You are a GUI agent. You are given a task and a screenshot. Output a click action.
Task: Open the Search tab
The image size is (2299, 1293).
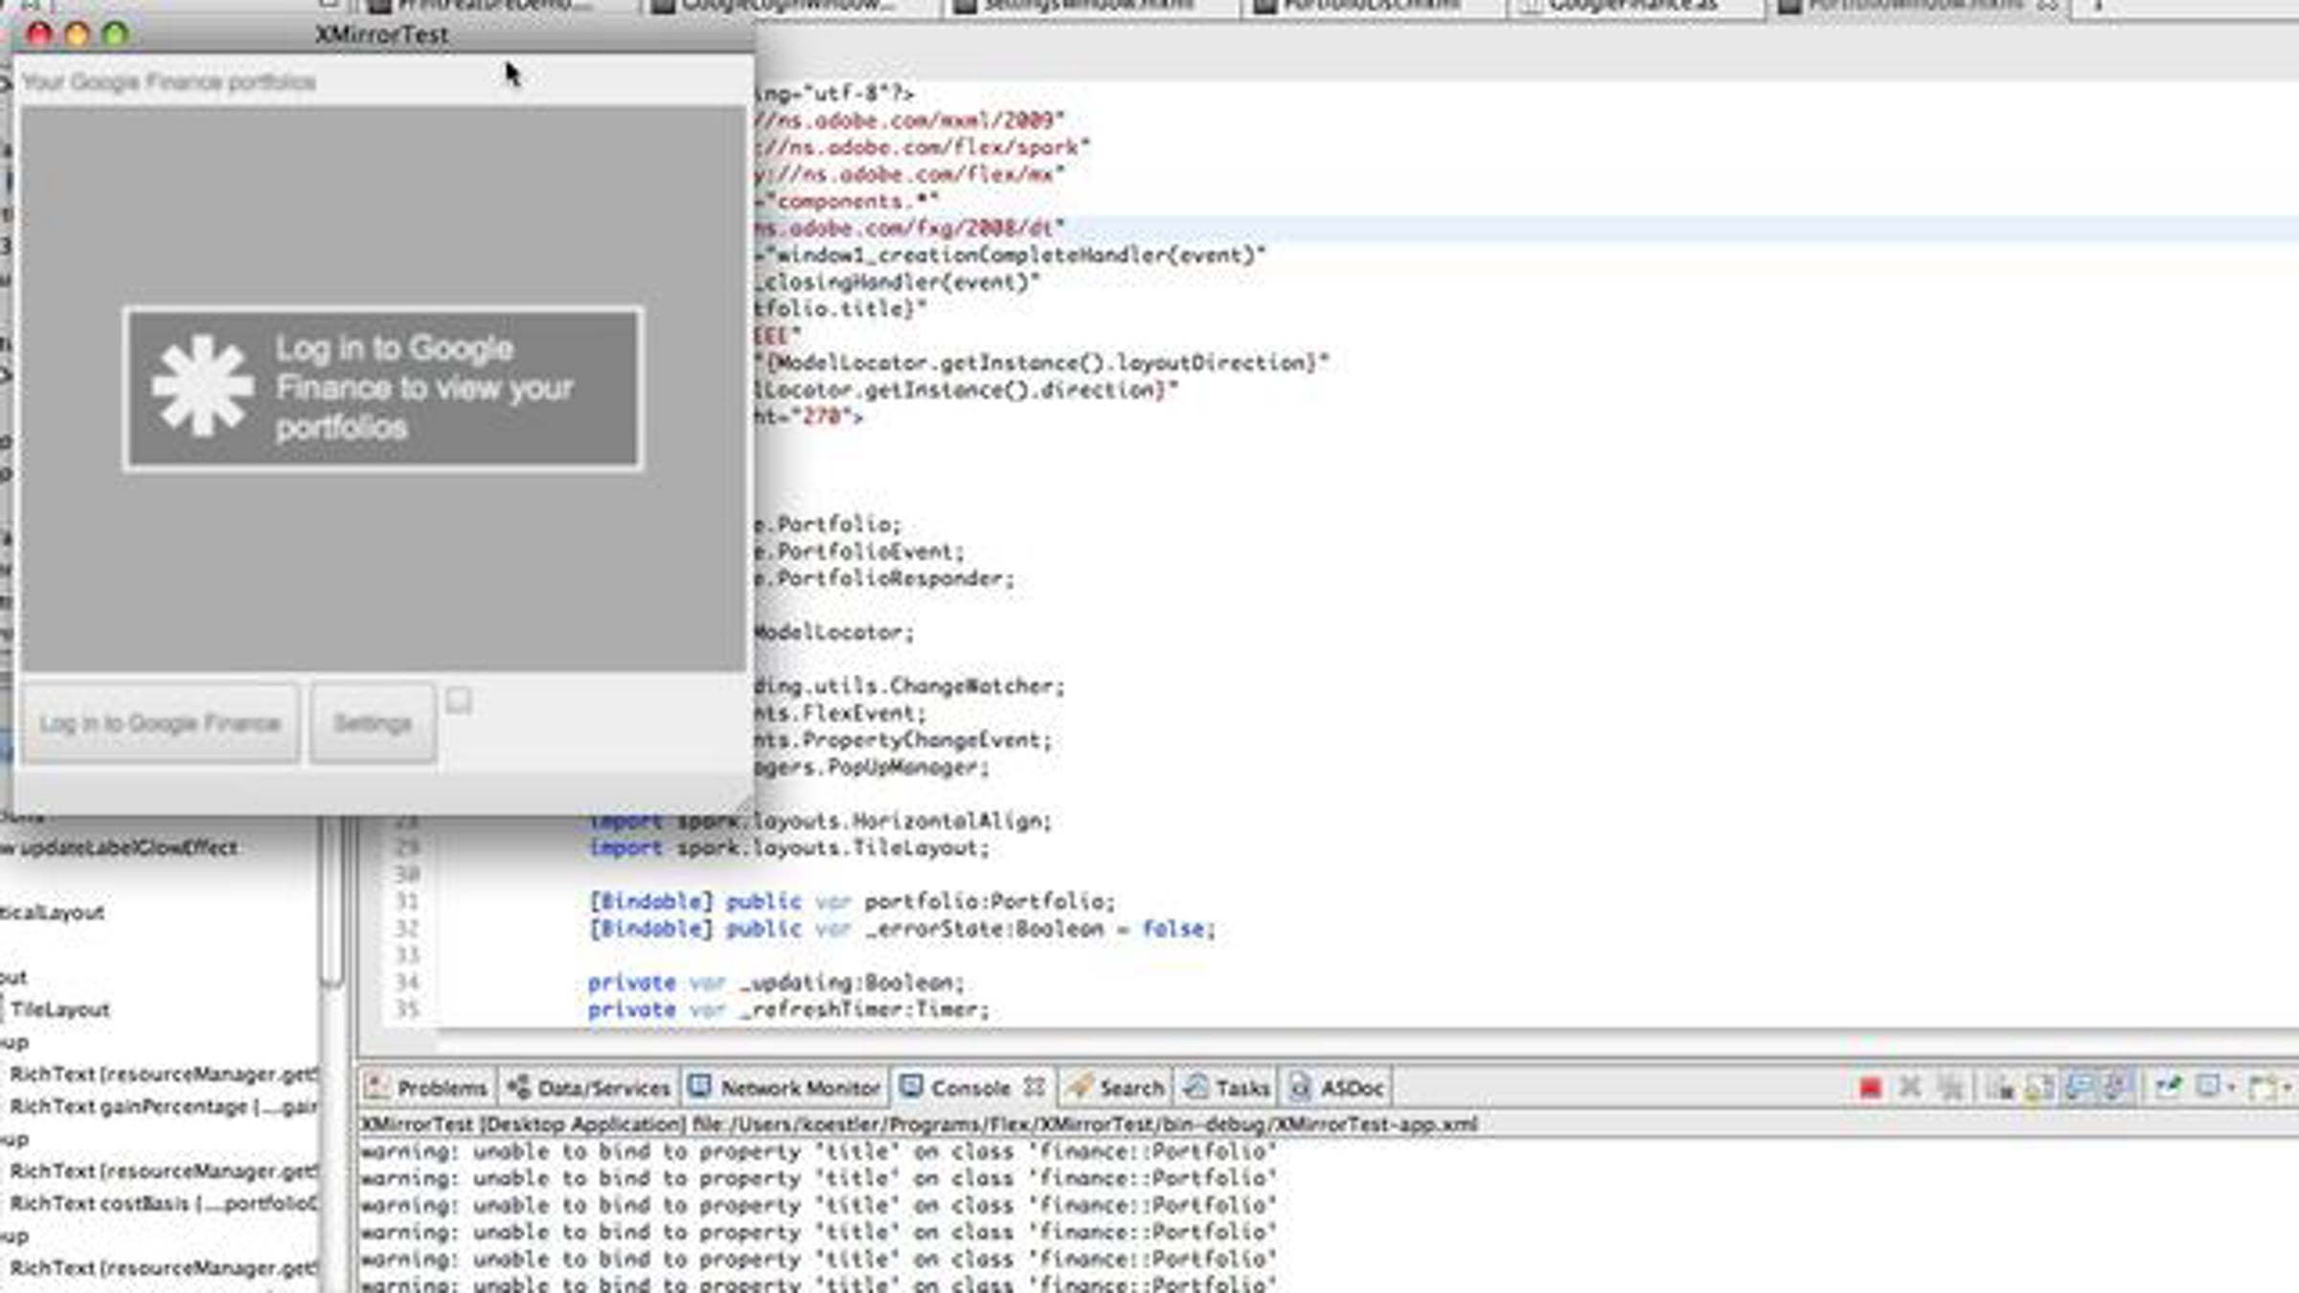pyautogui.click(x=1117, y=1088)
